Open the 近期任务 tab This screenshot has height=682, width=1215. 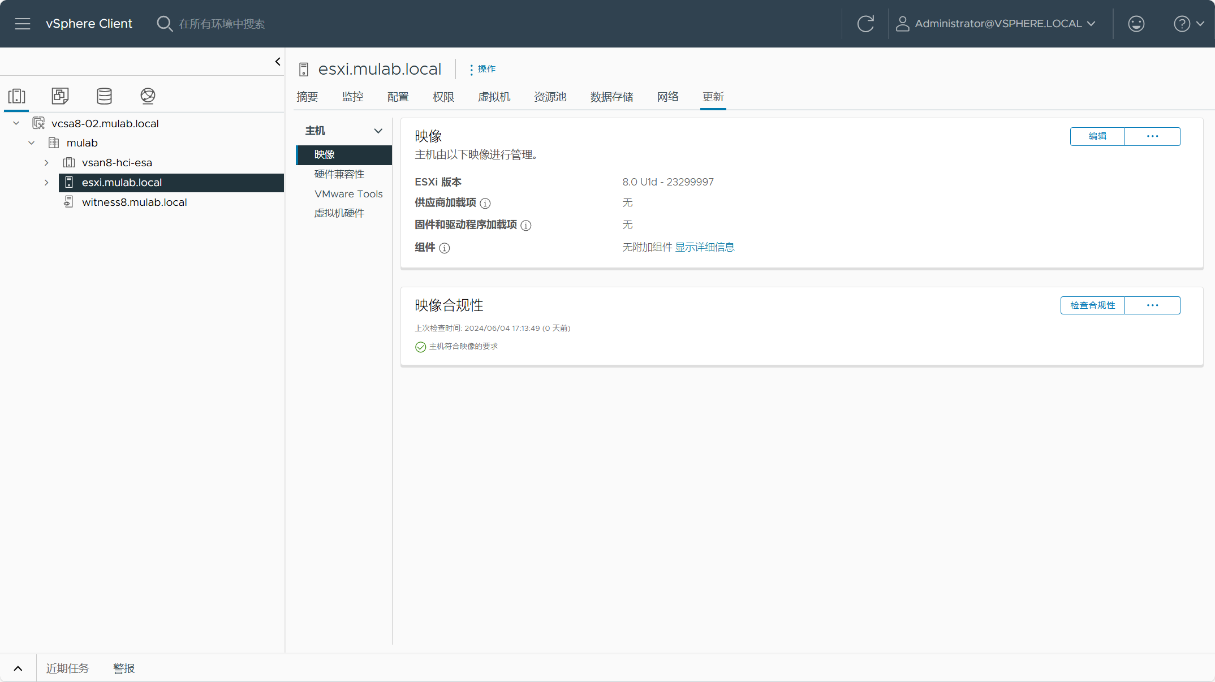pos(68,668)
